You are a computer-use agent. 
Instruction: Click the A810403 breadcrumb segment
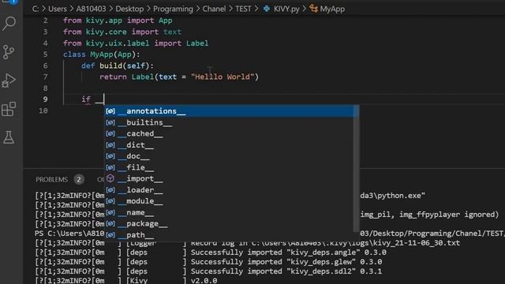click(x=91, y=9)
